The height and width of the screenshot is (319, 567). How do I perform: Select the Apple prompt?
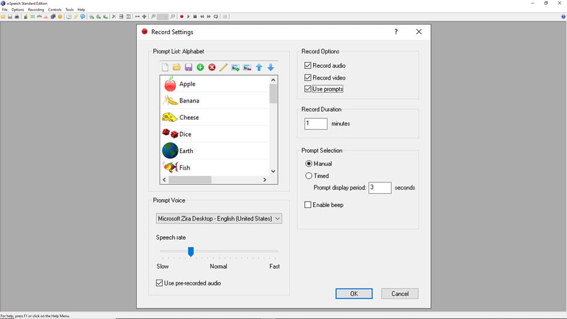click(x=215, y=84)
